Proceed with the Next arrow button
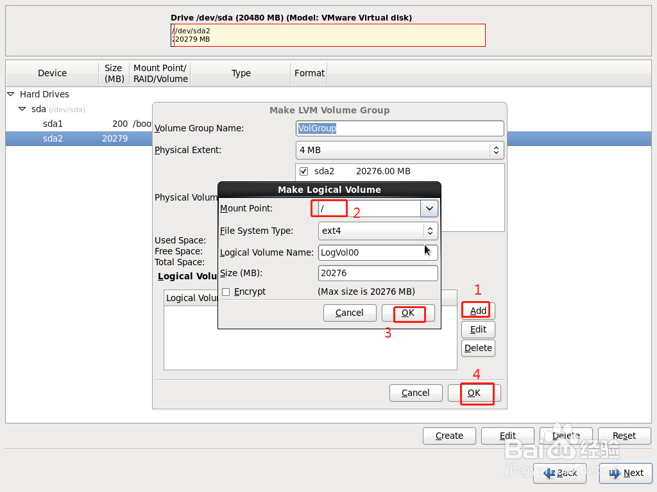Image resolution: width=657 pixels, height=492 pixels. pos(626,473)
